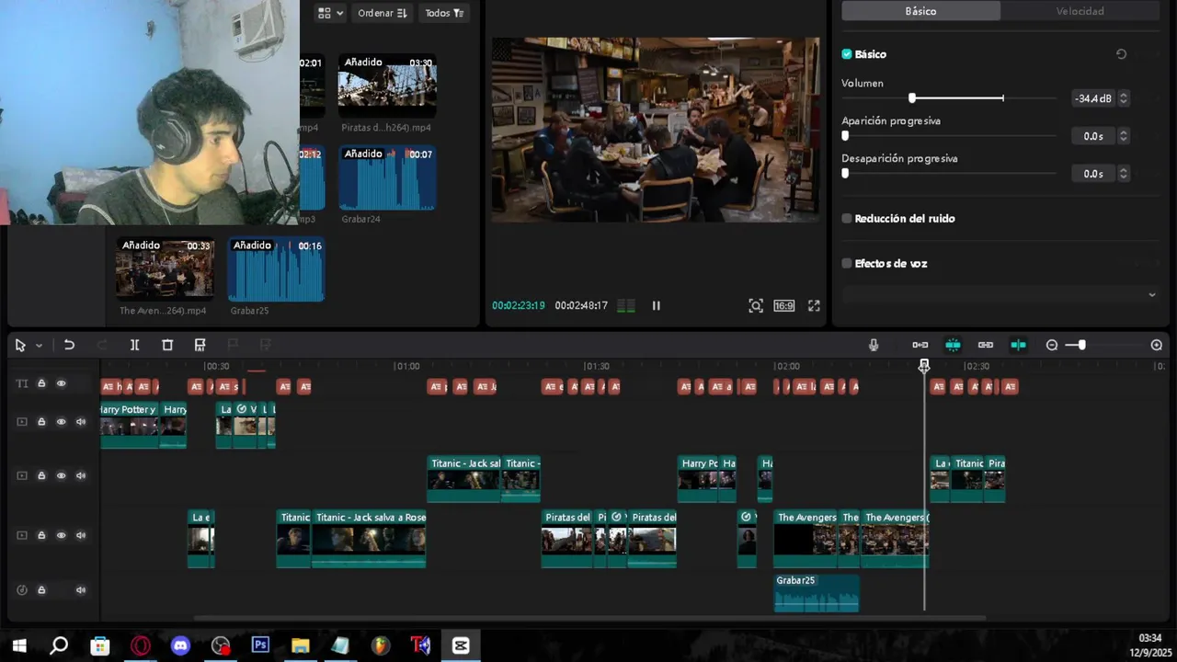Image resolution: width=1177 pixels, height=662 pixels.
Task: Switch to the Velocidad tab
Action: [x=1080, y=11]
